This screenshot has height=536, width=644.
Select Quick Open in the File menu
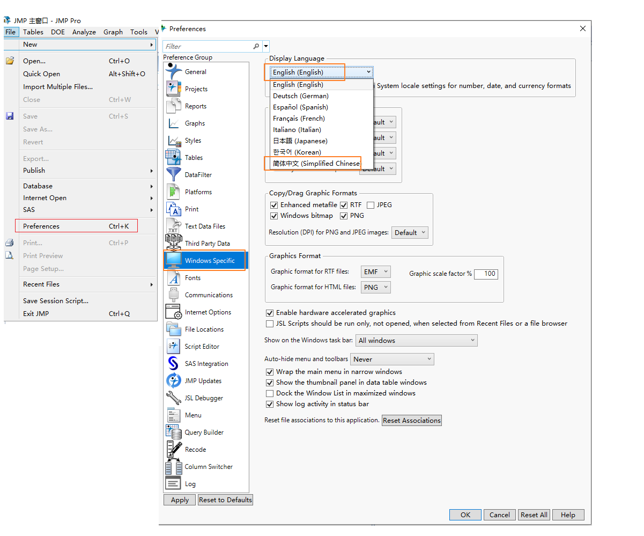tap(88, 74)
